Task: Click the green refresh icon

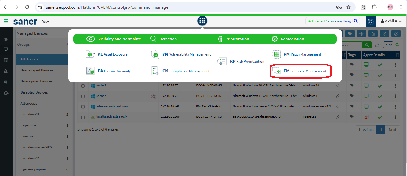Action: point(397,45)
